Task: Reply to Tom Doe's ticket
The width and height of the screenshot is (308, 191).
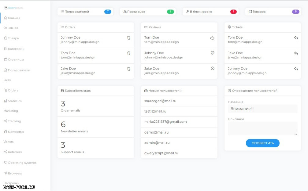Action: tap(296, 38)
